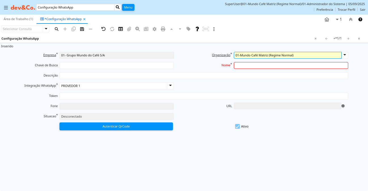Click the Undo changes icon
368x191 pixels.
(x=104, y=29)
